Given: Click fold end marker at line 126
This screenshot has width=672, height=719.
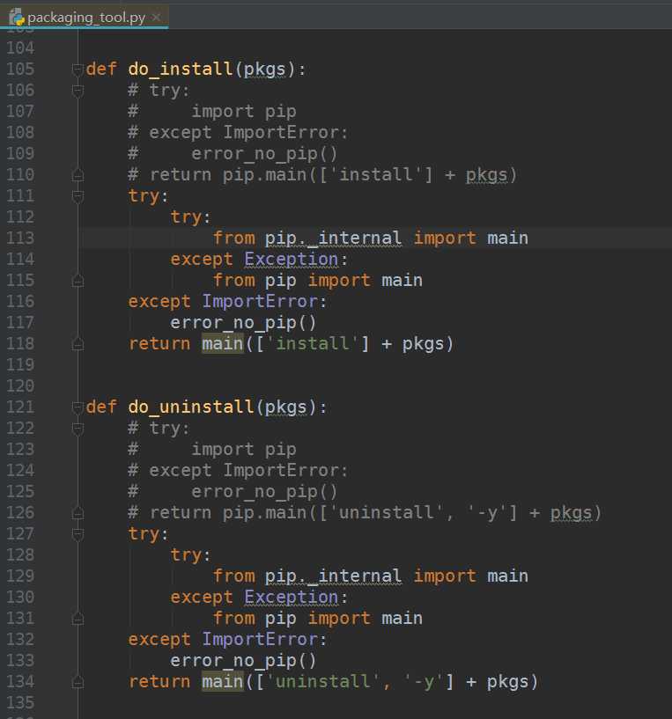Looking at the screenshot, I should [78, 513].
